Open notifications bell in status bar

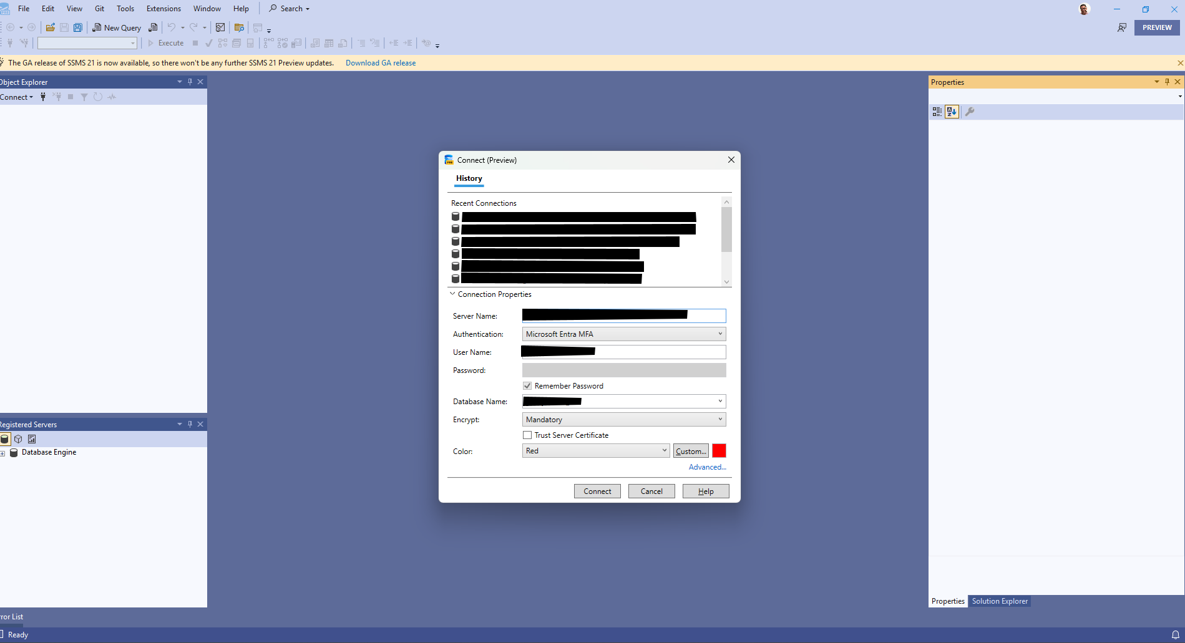1175,635
